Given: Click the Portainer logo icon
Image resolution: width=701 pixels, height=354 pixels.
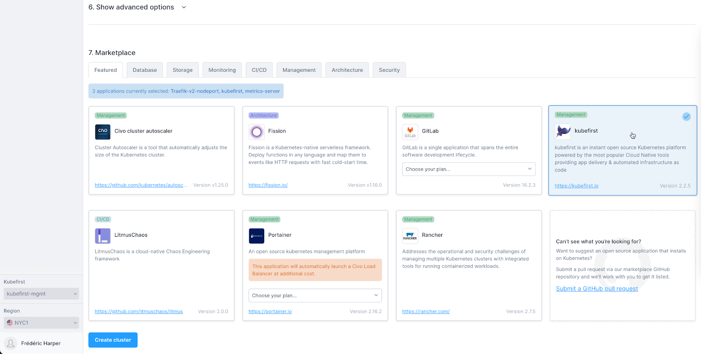Looking at the screenshot, I should pos(256,236).
